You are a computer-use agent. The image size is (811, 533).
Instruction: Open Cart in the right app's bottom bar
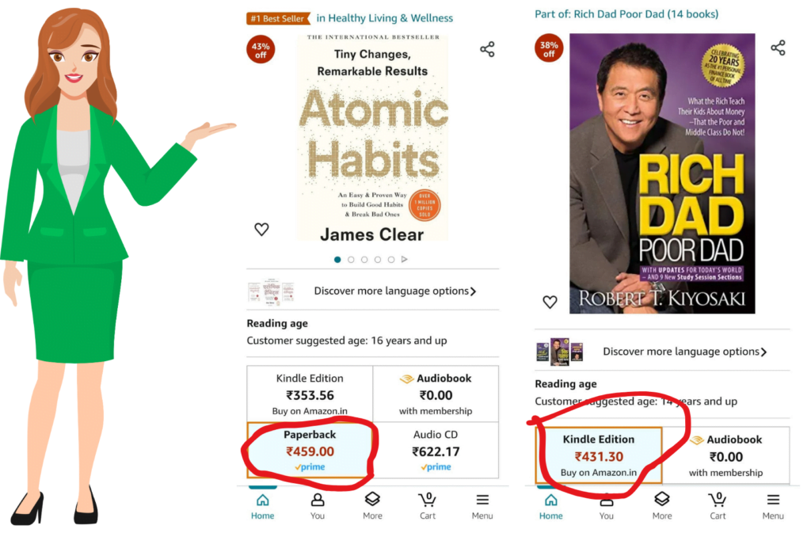[x=718, y=506]
